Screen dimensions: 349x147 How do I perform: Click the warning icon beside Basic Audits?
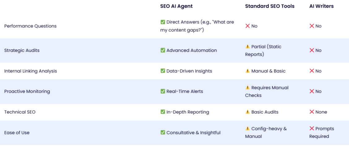248,112
